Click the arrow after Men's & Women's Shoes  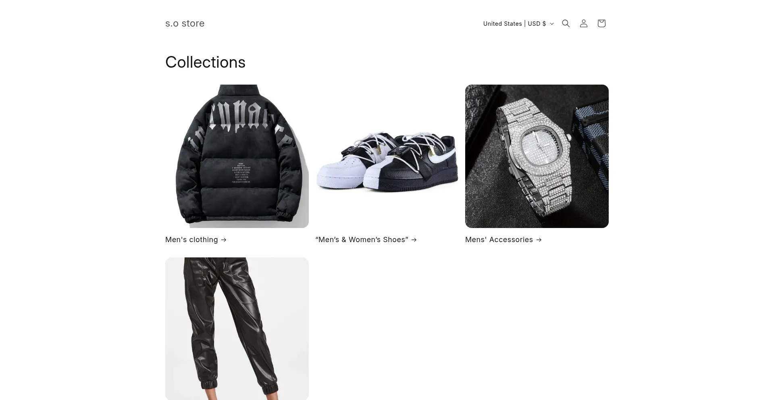414,240
